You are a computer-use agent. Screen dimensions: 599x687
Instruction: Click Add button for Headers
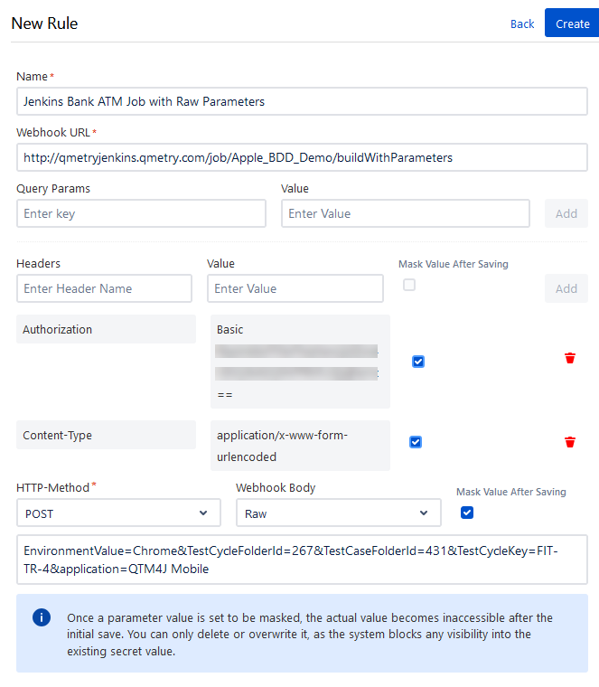click(566, 288)
